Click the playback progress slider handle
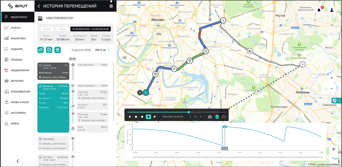This screenshot has width=342, height=167. [189, 112]
